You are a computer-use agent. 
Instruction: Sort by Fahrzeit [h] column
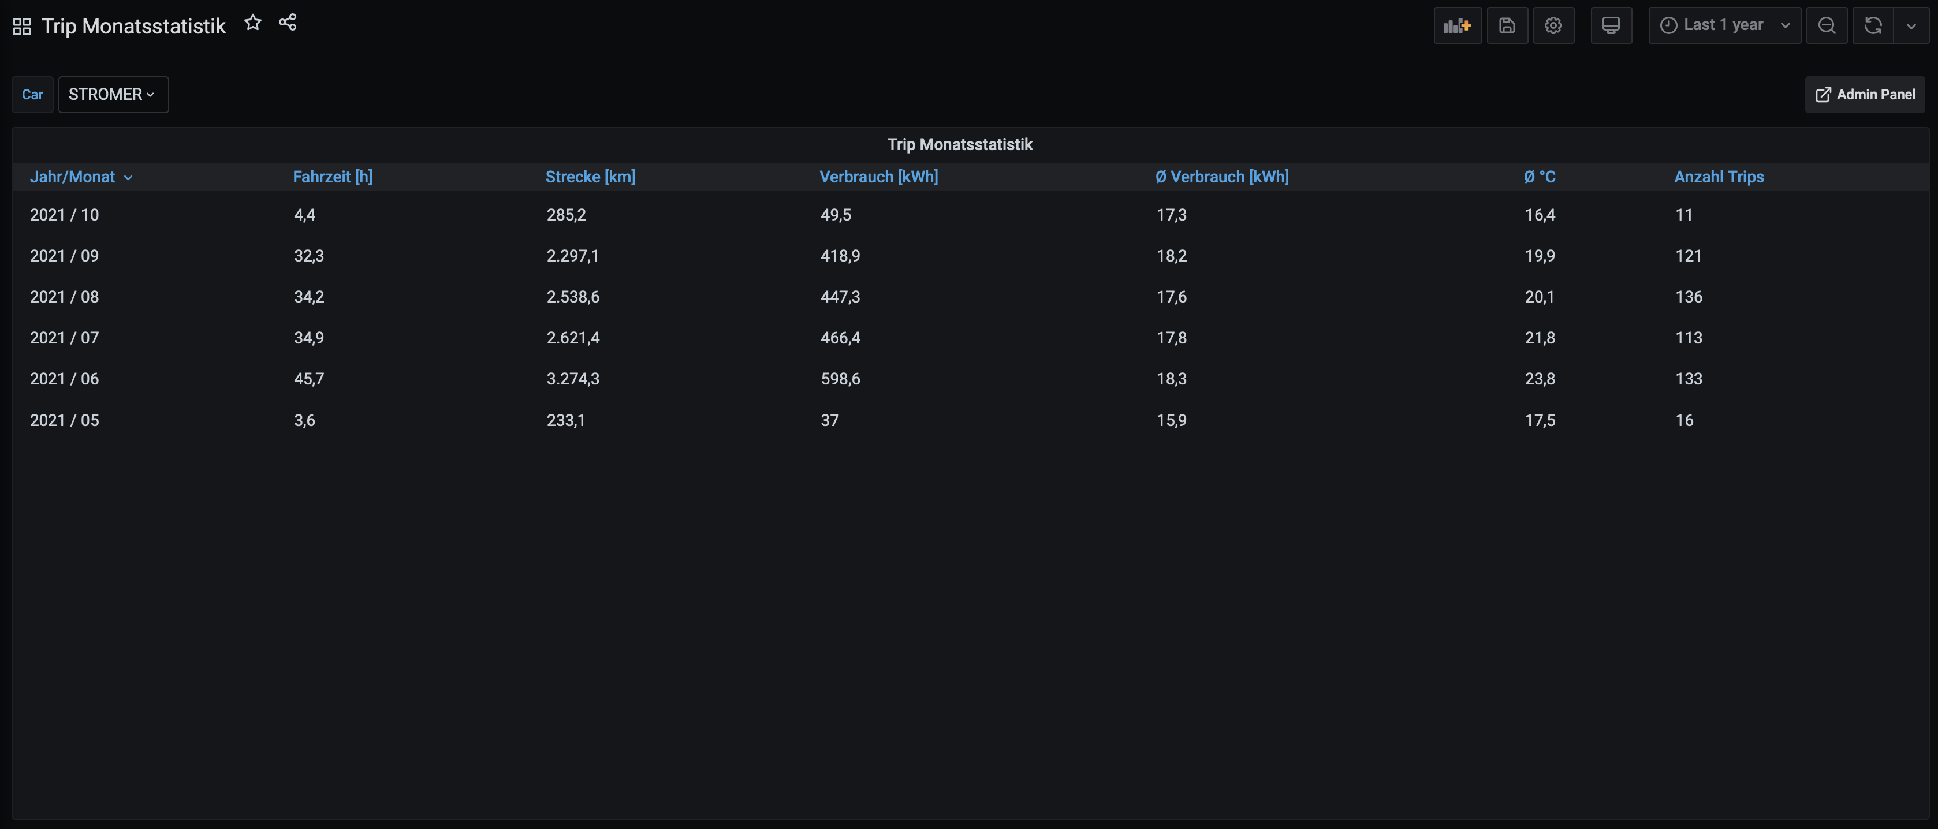333,177
